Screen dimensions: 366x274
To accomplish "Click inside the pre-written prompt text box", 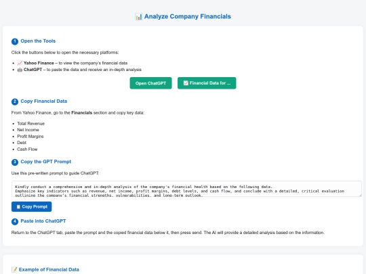I will coord(186,189).
